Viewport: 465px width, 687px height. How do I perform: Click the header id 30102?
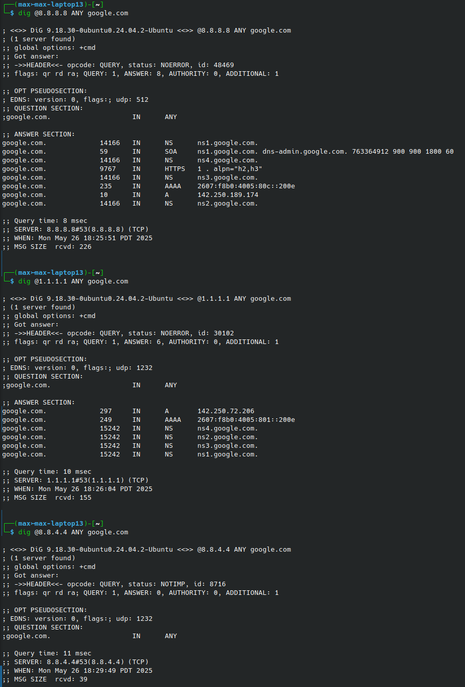click(223, 333)
